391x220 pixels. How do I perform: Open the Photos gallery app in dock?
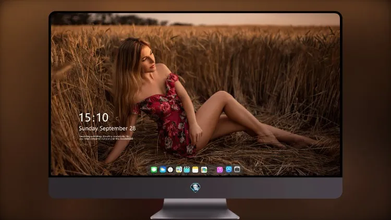[204, 170]
